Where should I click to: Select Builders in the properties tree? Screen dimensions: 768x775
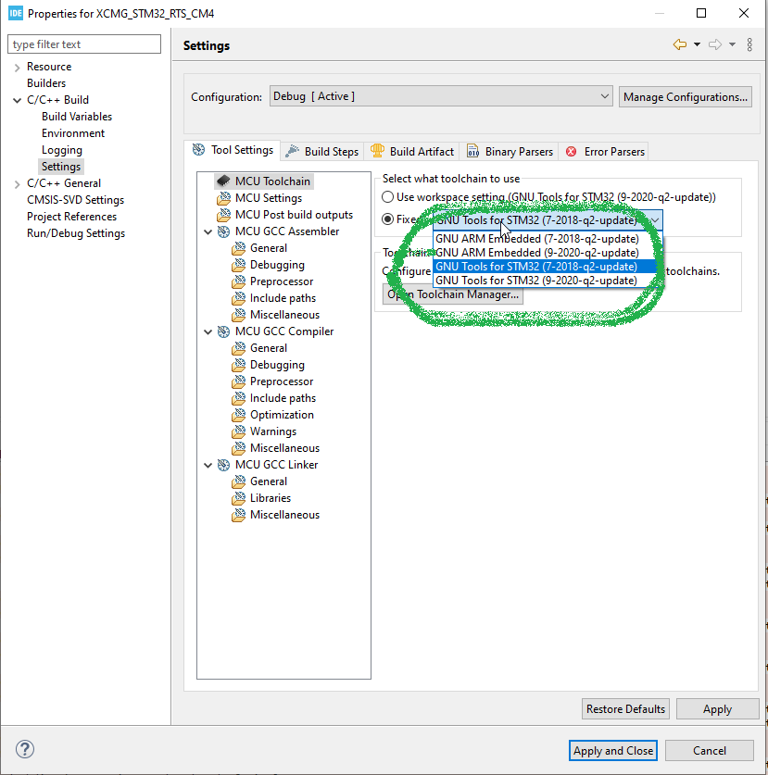[46, 83]
